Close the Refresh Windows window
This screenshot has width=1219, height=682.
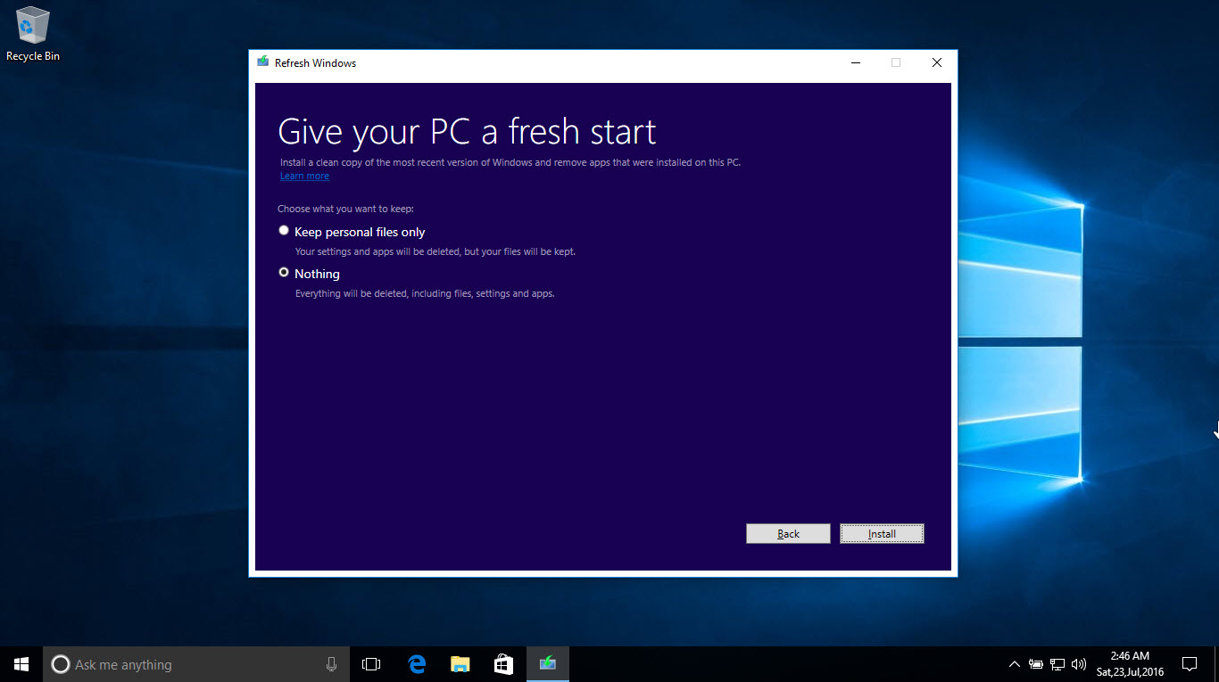pyautogui.click(x=936, y=62)
